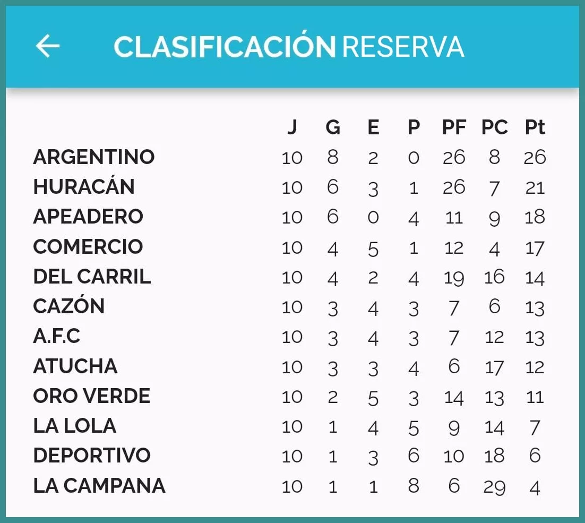
Task: Click the E draws column header
Action: click(x=373, y=127)
